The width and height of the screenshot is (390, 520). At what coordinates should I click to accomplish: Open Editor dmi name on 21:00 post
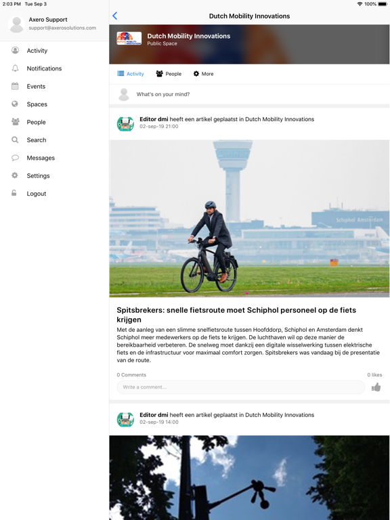pos(154,119)
